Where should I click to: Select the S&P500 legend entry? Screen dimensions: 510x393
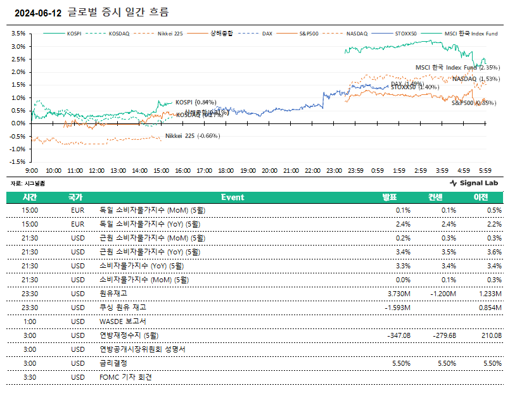(297, 34)
